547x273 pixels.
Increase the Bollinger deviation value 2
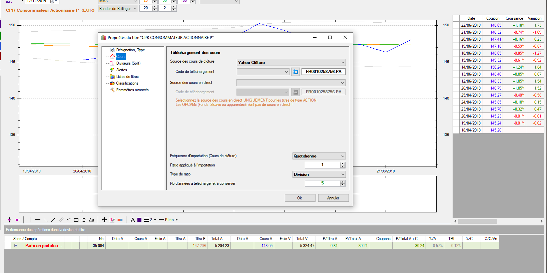click(x=174, y=7)
